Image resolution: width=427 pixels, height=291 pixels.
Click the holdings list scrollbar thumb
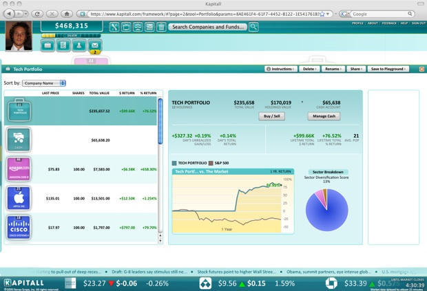[160, 121]
